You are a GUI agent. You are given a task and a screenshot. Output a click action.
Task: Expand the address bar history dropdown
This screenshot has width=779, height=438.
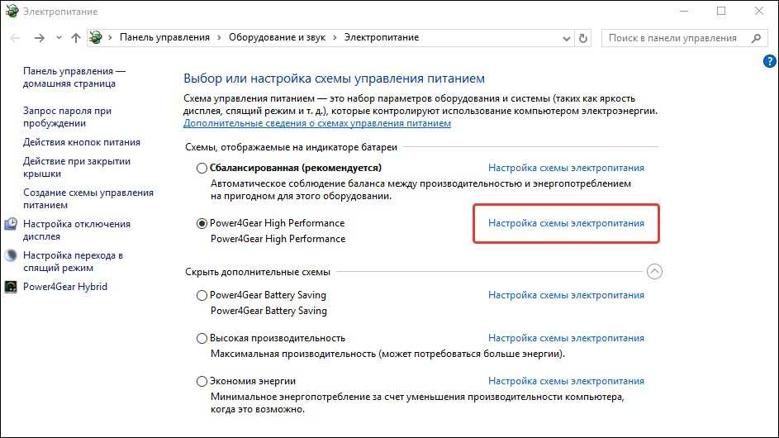566,38
